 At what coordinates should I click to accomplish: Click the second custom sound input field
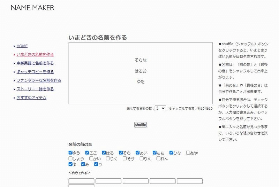pos(108,181)
